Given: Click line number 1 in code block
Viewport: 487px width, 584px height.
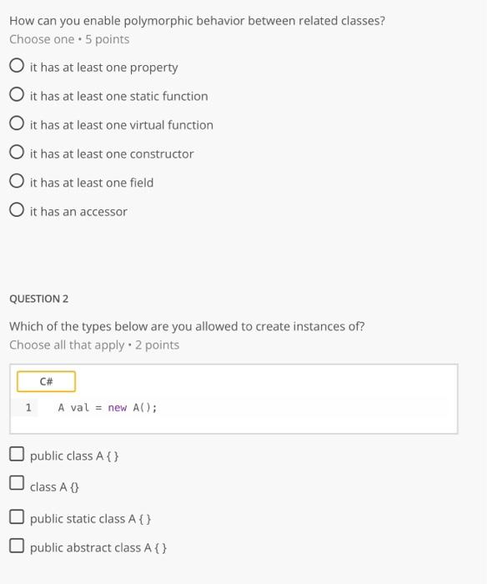Looking at the screenshot, I should 28,407.
